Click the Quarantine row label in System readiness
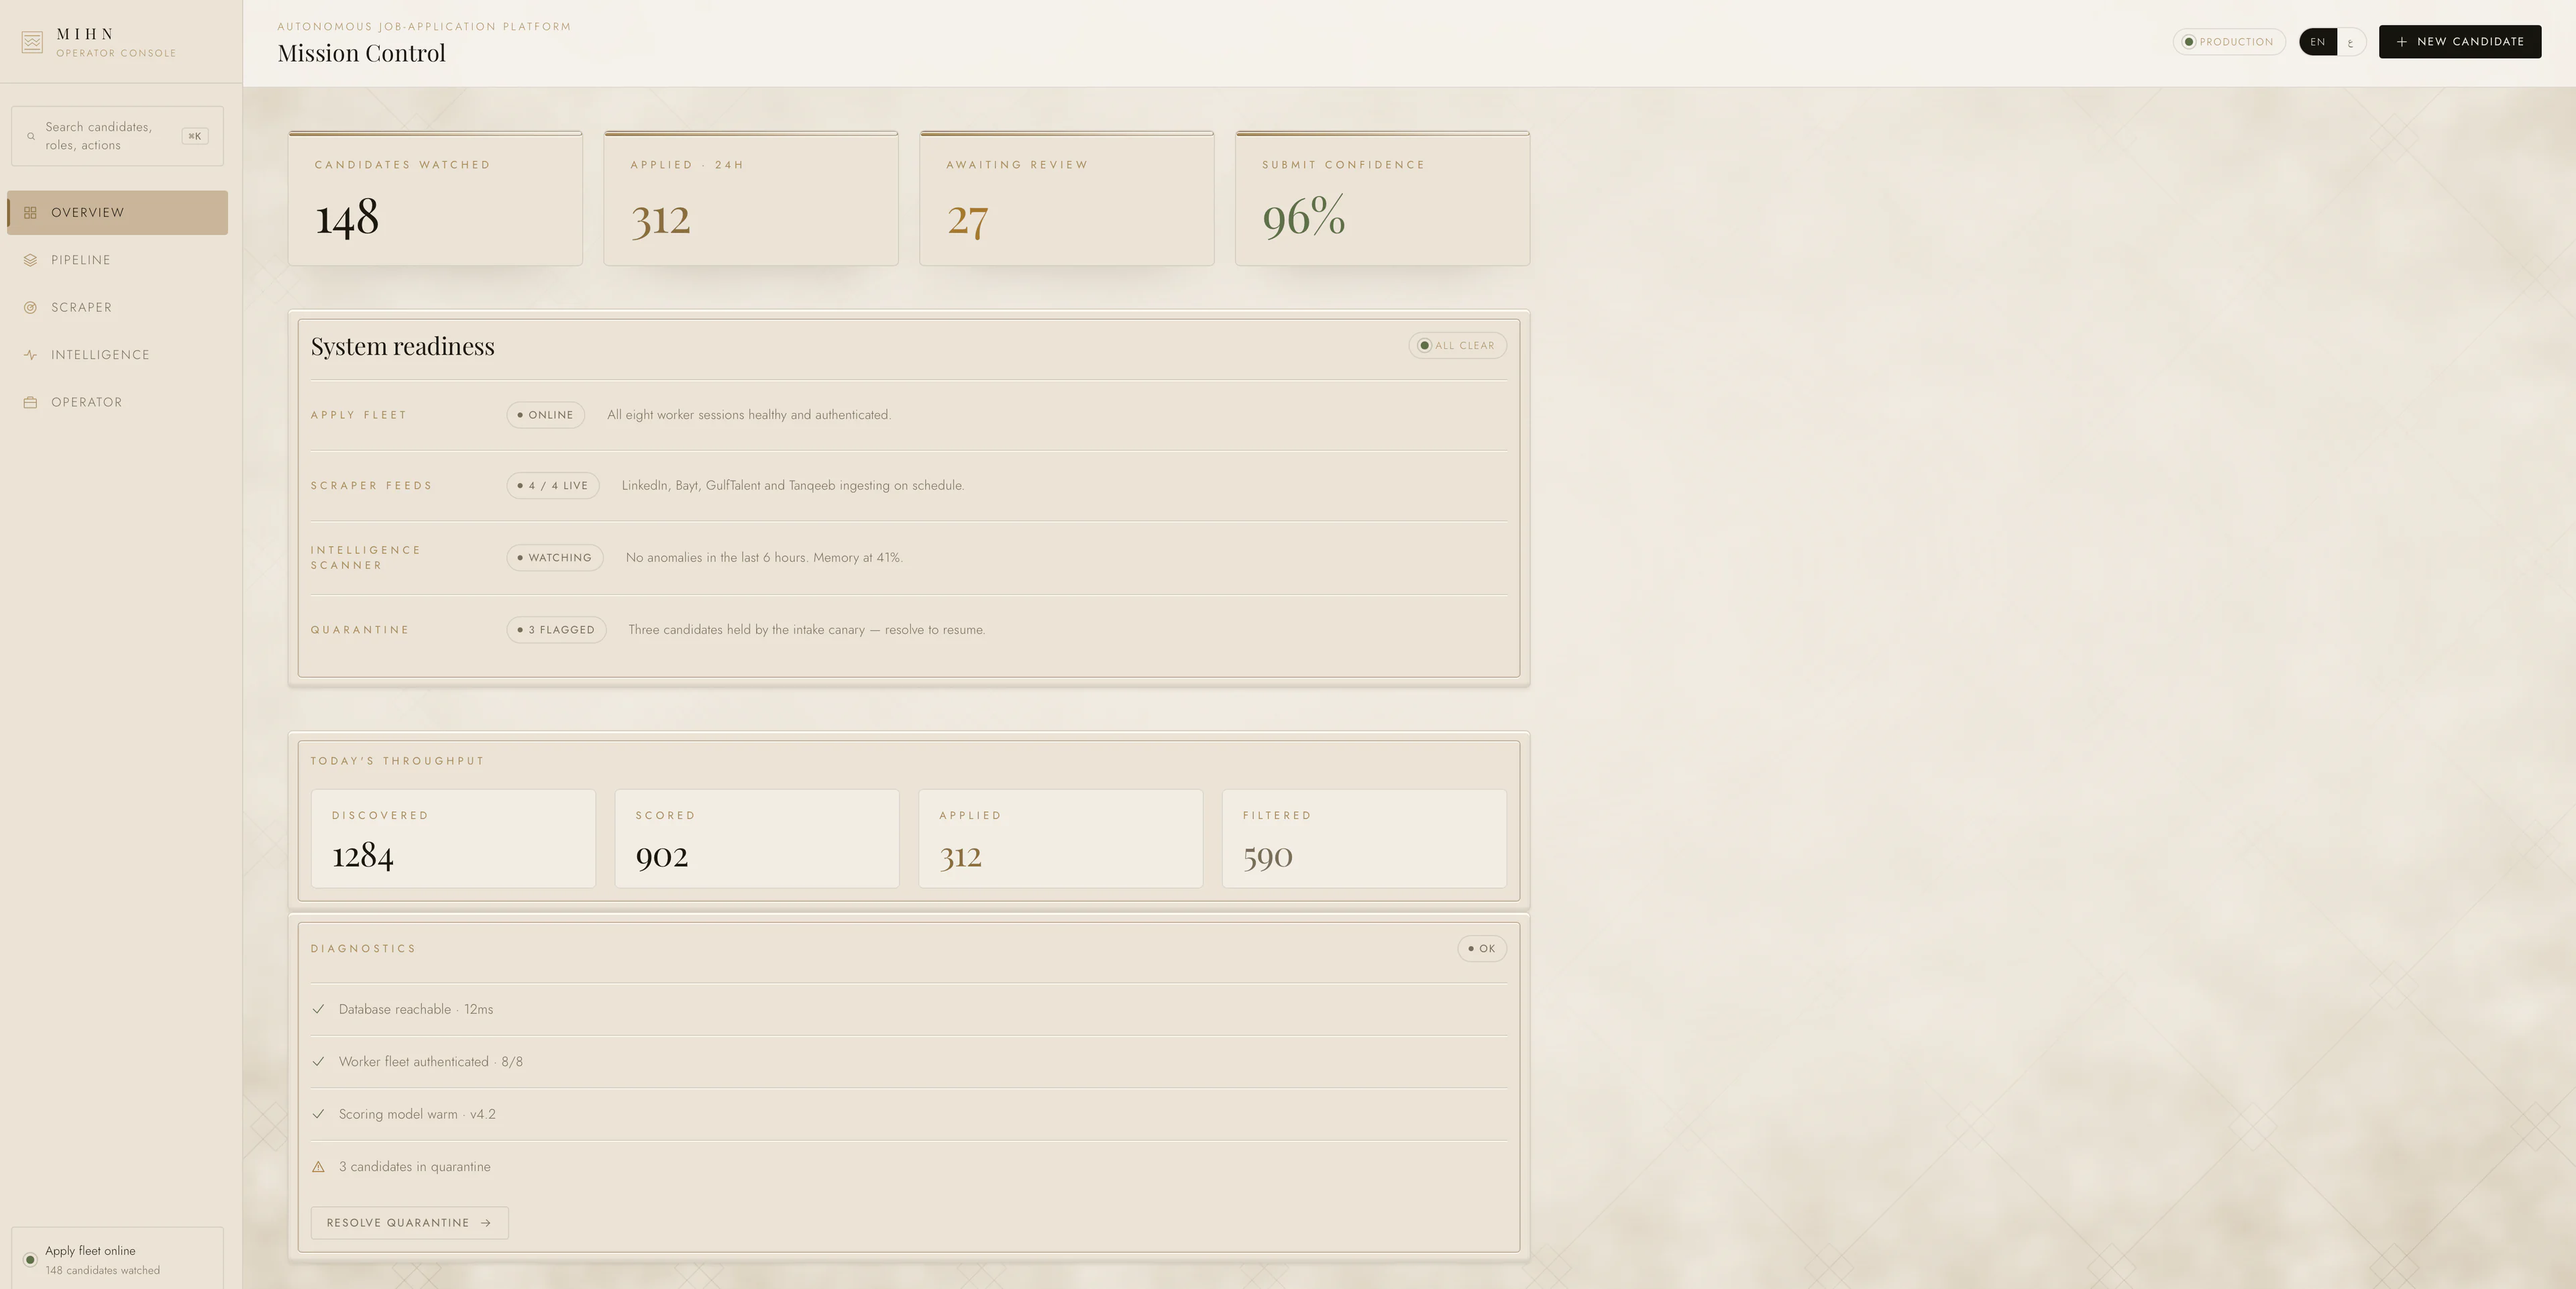 [x=360, y=630]
